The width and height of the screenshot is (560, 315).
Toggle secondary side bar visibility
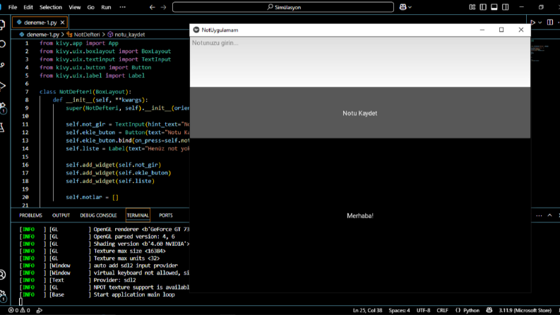[x=506, y=7]
